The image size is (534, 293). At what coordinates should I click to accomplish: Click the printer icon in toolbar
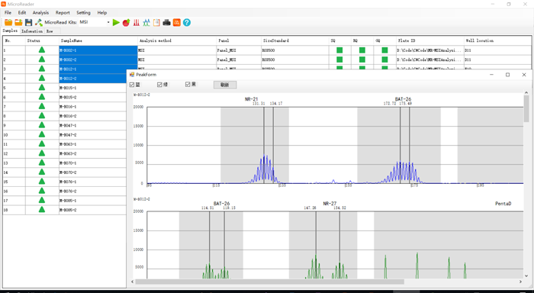point(166,22)
